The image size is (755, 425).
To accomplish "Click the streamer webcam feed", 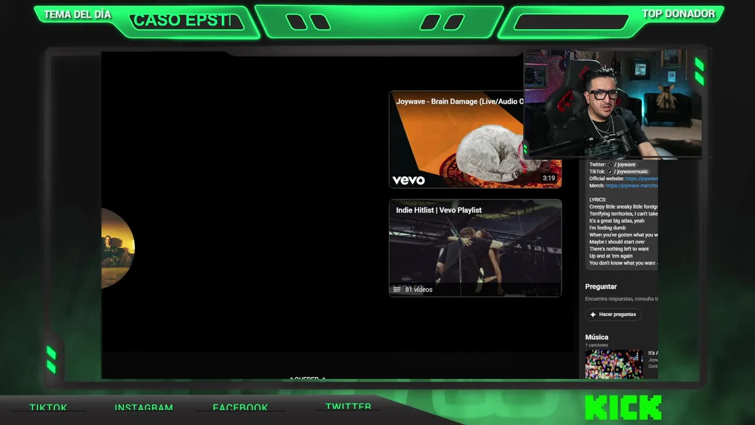I will tap(613, 104).
